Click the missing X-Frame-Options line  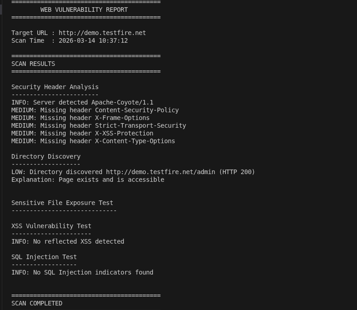click(x=80, y=118)
